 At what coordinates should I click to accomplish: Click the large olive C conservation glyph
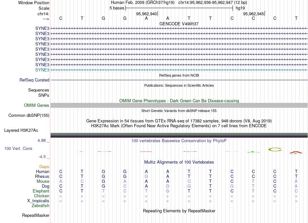pos(275,149)
